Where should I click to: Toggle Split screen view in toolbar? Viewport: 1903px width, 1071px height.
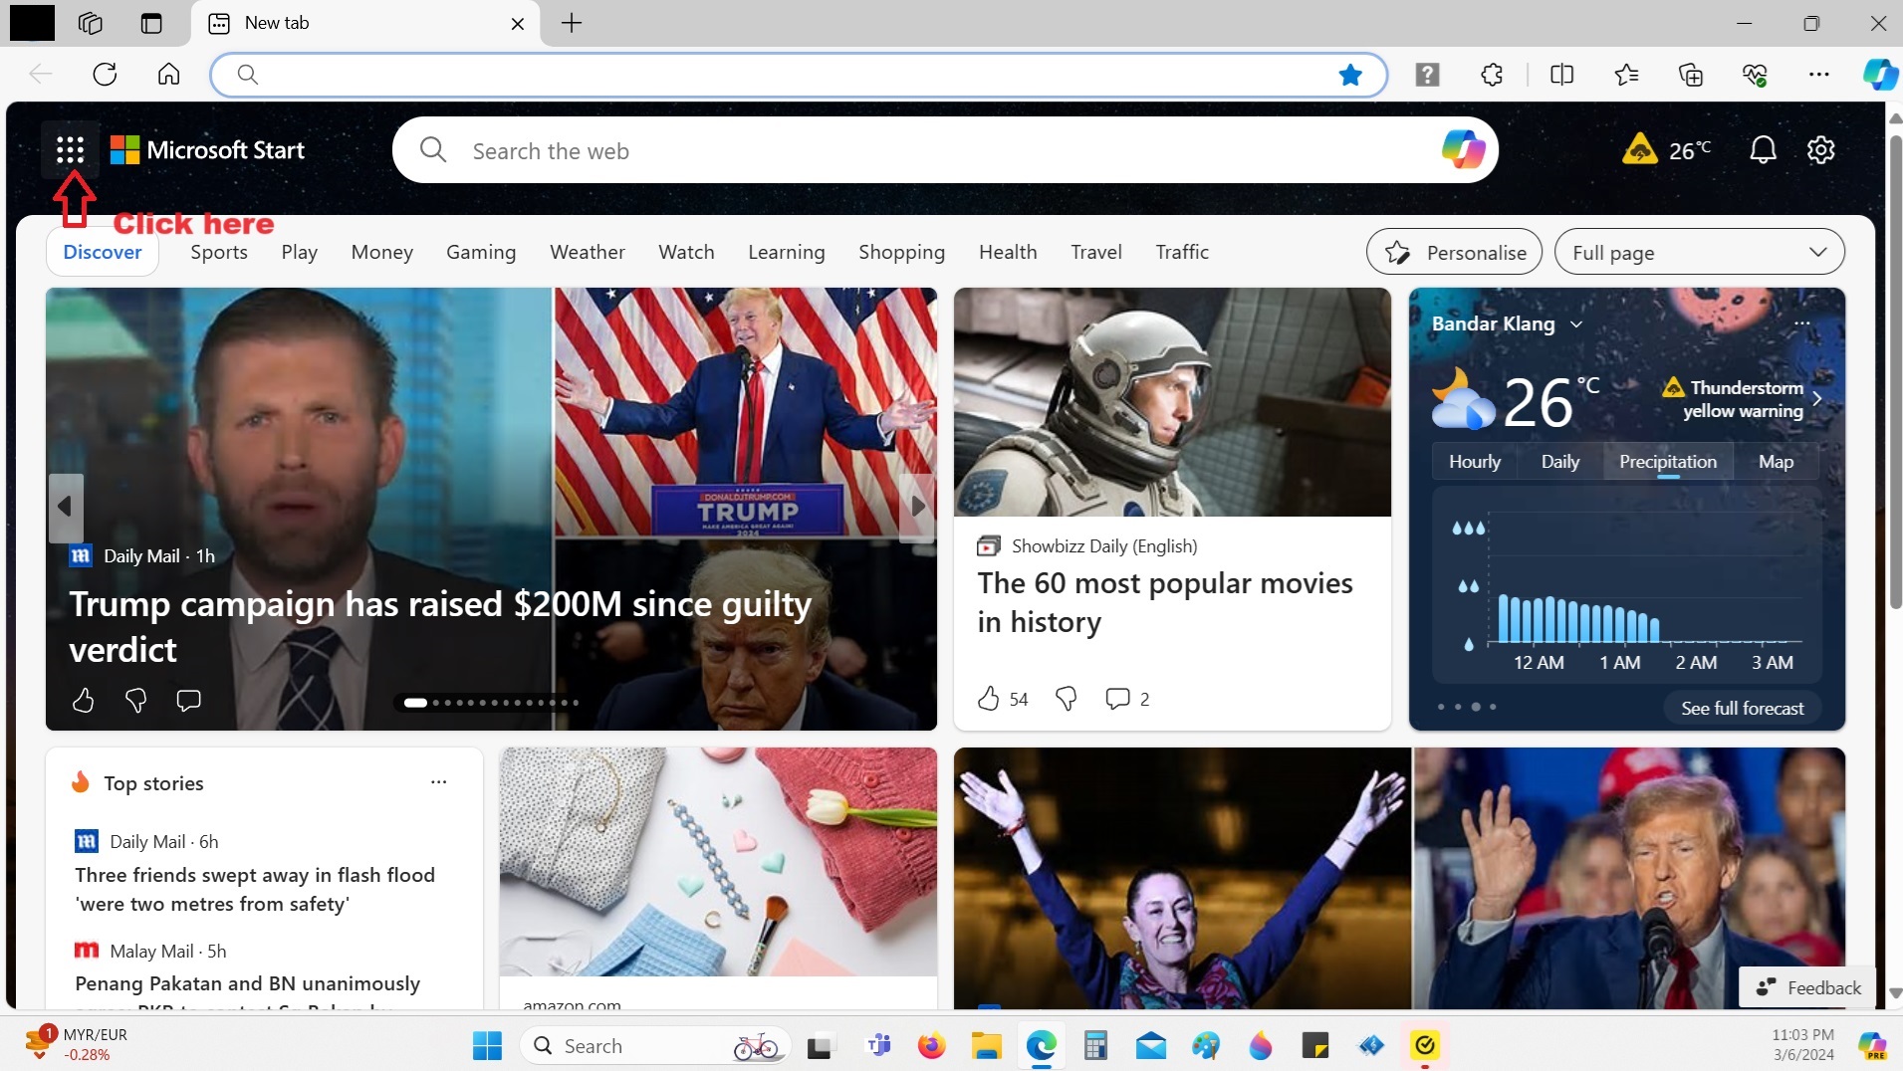point(1561,75)
